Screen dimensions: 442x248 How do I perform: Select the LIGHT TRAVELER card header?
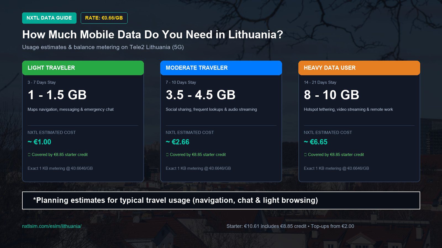click(x=83, y=68)
